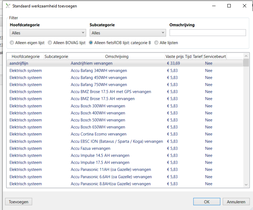Image resolution: width=253 pixels, height=210 pixels.
Task: Select 'Alleen eigen lijst' radio button
Action: click(12, 43)
